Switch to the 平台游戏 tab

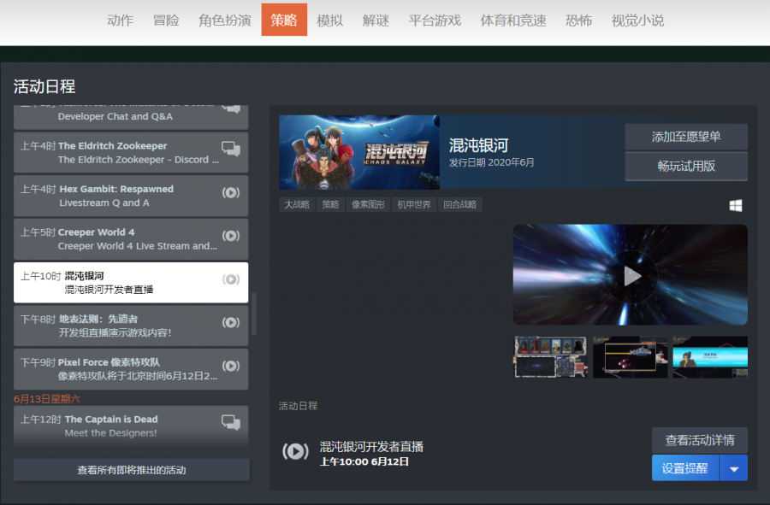(x=435, y=21)
